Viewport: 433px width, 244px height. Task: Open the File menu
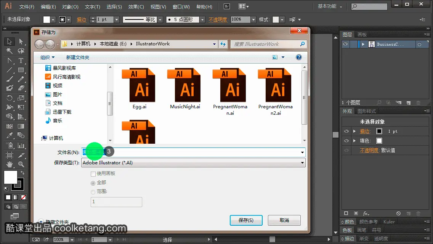tap(27, 6)
